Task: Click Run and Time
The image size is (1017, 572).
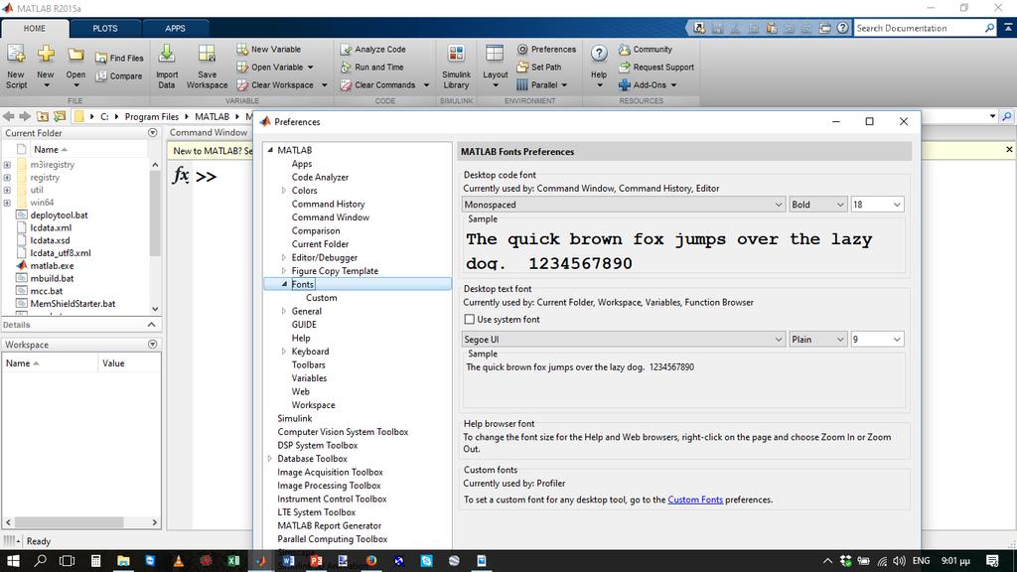Action: 372,67
